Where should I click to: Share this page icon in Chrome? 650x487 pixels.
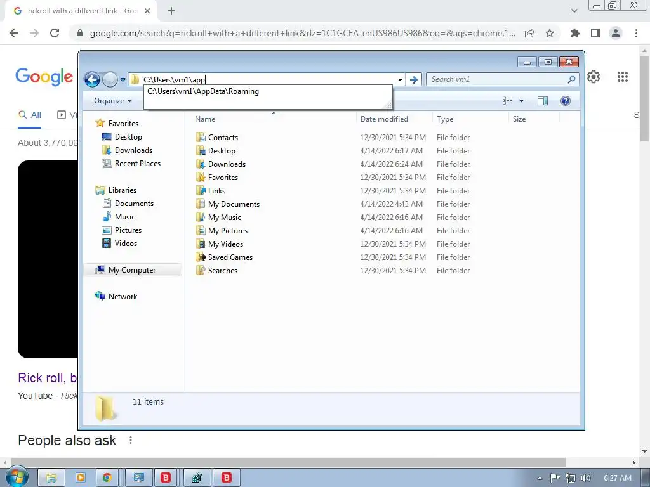[x=529, y=33]
